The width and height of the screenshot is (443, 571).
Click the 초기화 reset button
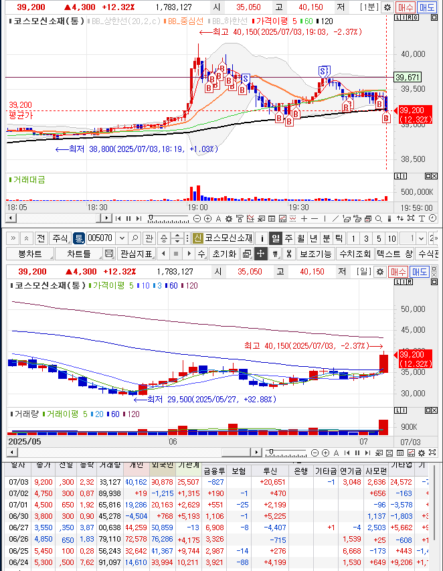click(x=224, y=254)
